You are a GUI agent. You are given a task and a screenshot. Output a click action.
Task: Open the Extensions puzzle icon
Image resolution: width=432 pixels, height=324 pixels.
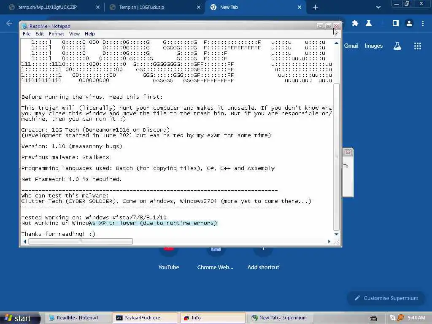355,24
